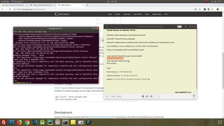Image resolution: width=224 pixels, height=126 pixels.
Task: Launch Firefox from the dock
Action: [x=19, y=122]
